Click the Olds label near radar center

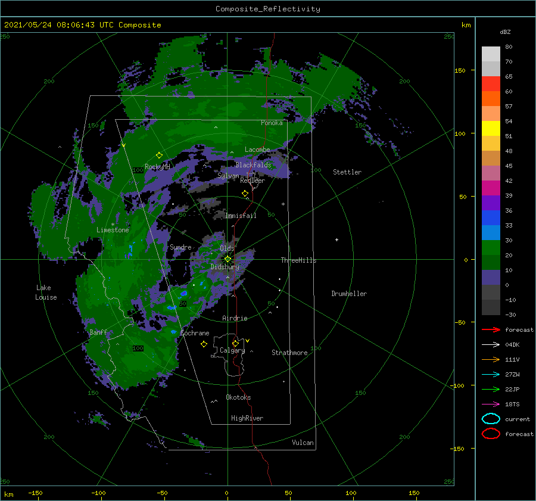[x=227, y=248]
